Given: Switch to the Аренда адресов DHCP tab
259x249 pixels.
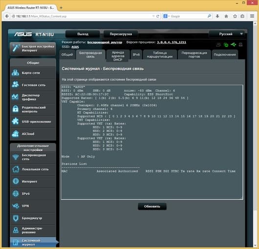Looking at the screenshot, I should pos(118,56).
